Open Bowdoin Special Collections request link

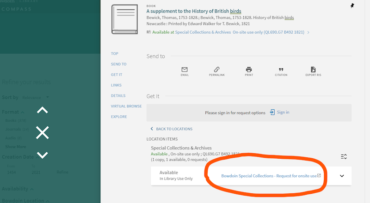pos(271,176)
